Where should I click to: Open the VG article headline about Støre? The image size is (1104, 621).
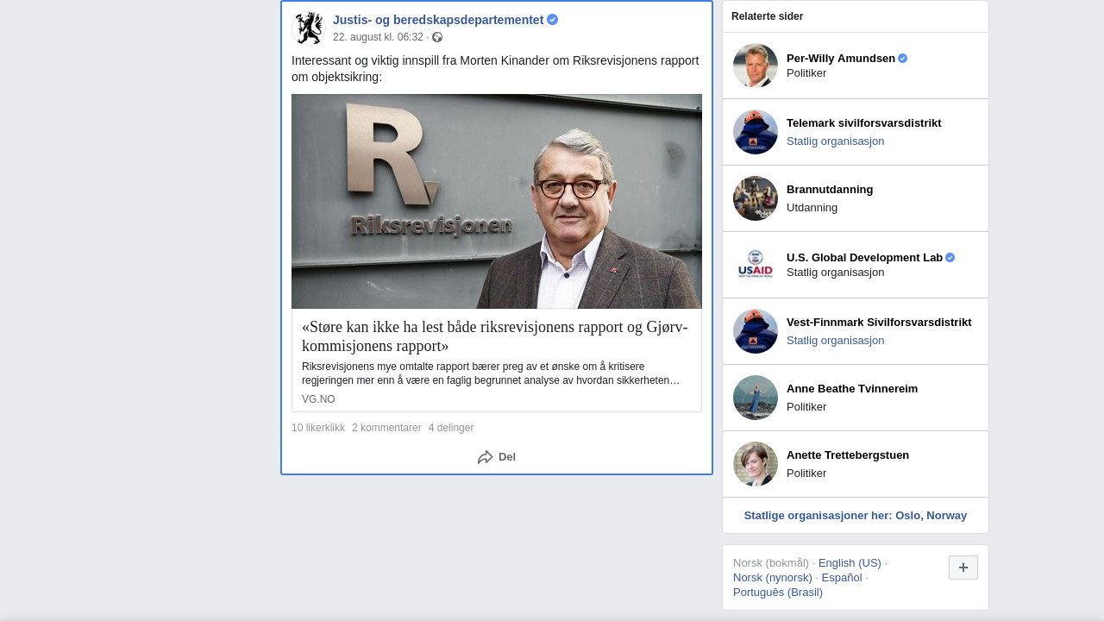tap(495, 336)
